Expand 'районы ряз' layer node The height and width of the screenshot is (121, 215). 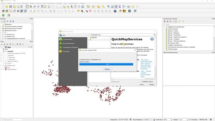(1, 66)
